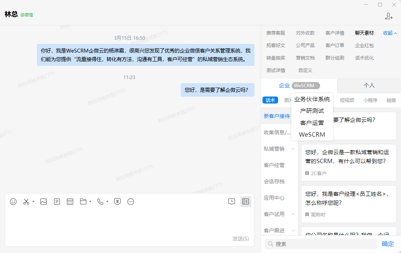This screenshot has height=253, width=401.
Task: Open the 收集信息/... script category
Action: pyautogui.click(x=277, y=132)
